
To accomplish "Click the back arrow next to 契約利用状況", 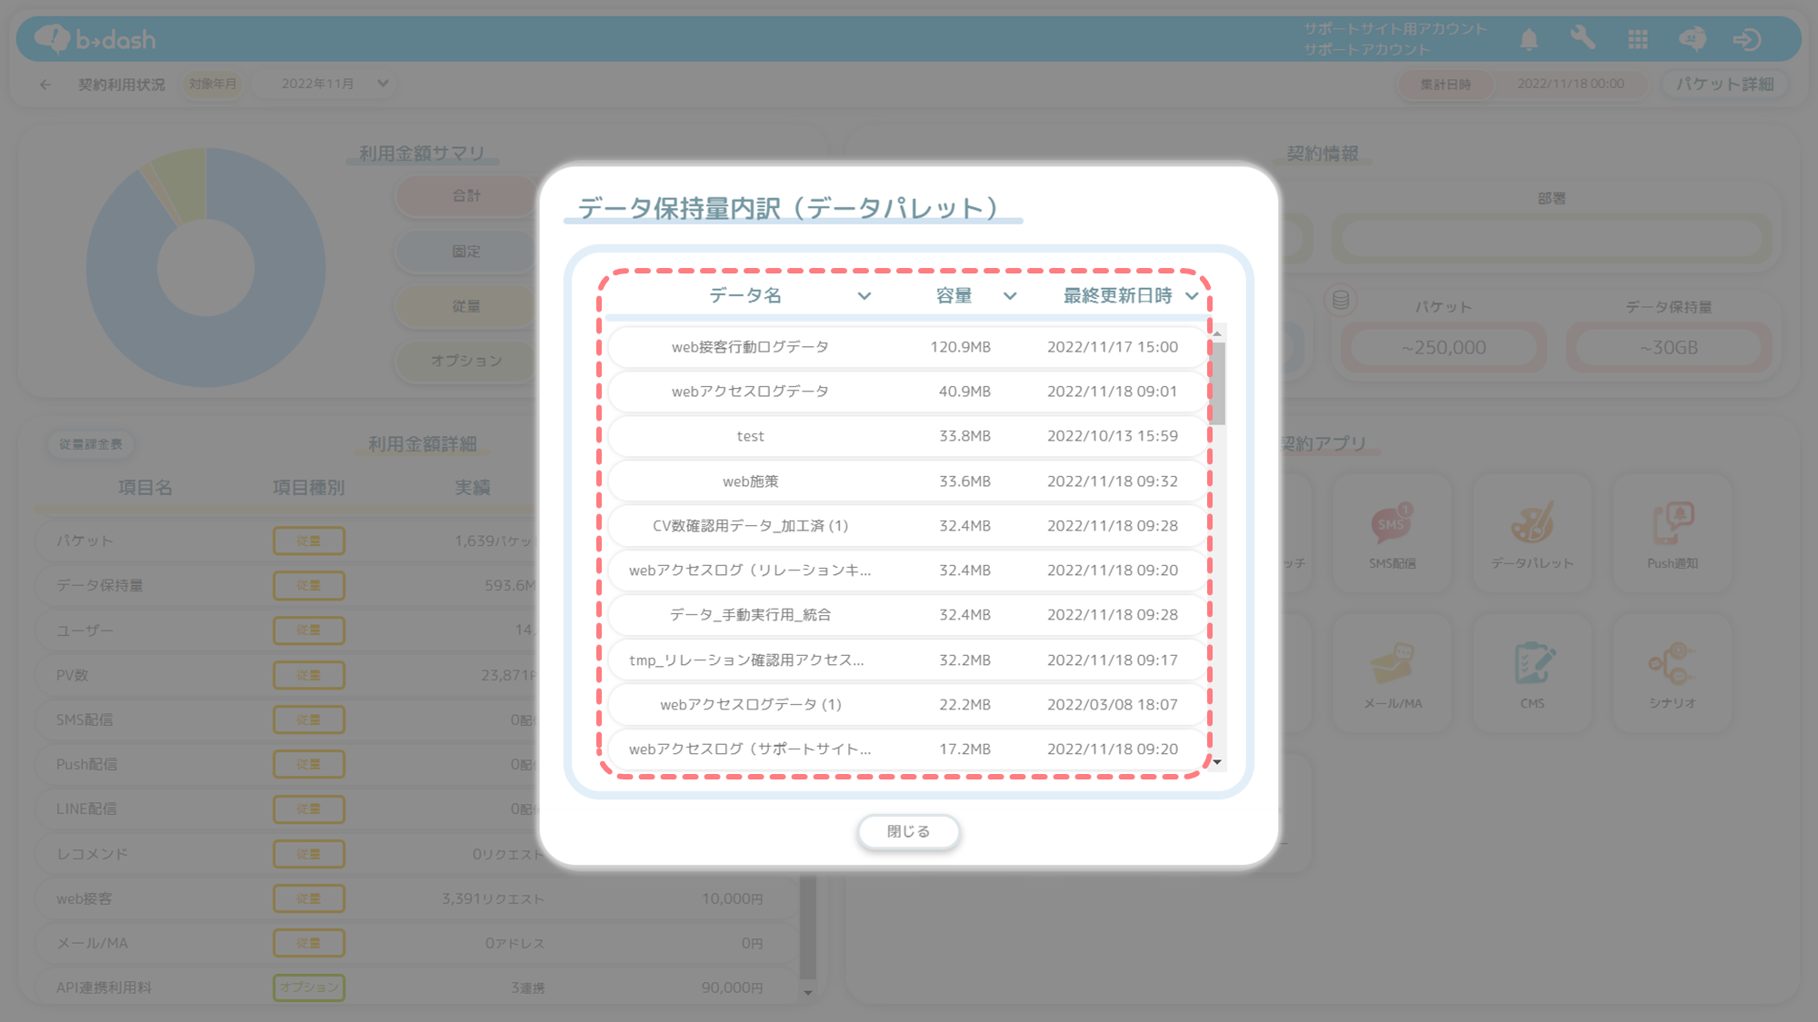I will point(45,84).
